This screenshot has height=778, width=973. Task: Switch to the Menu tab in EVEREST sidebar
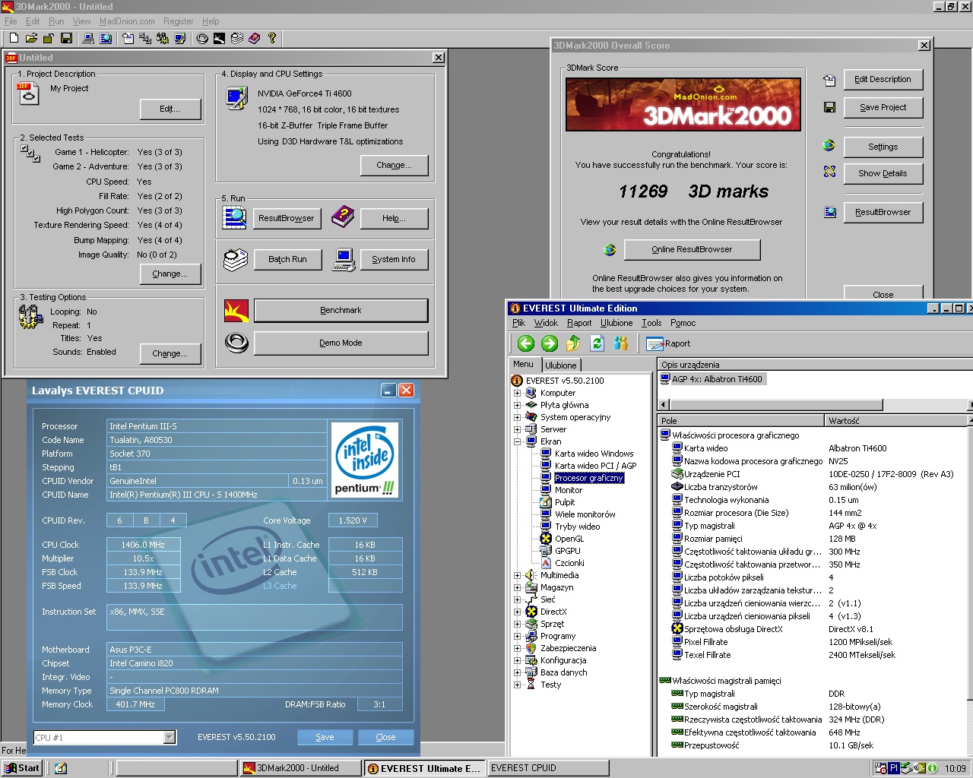[x=524, y=365]
